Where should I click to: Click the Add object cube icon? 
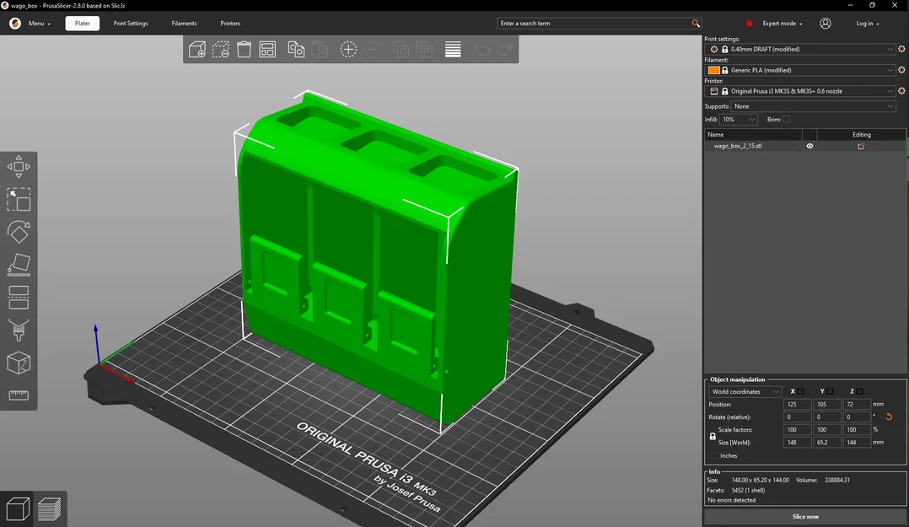197,49
